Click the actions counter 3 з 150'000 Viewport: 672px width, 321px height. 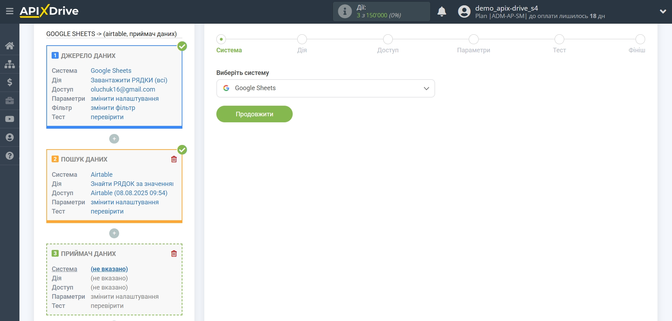379,16
